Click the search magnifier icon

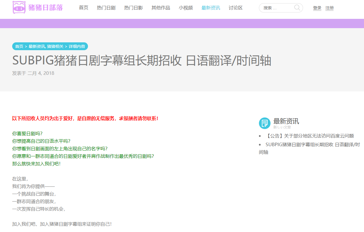tap(297, 8)
